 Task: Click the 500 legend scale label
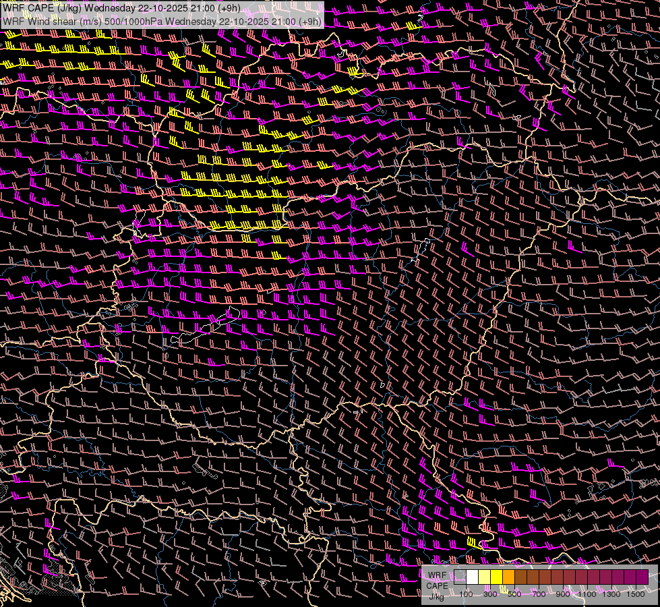tap(514, 594)
